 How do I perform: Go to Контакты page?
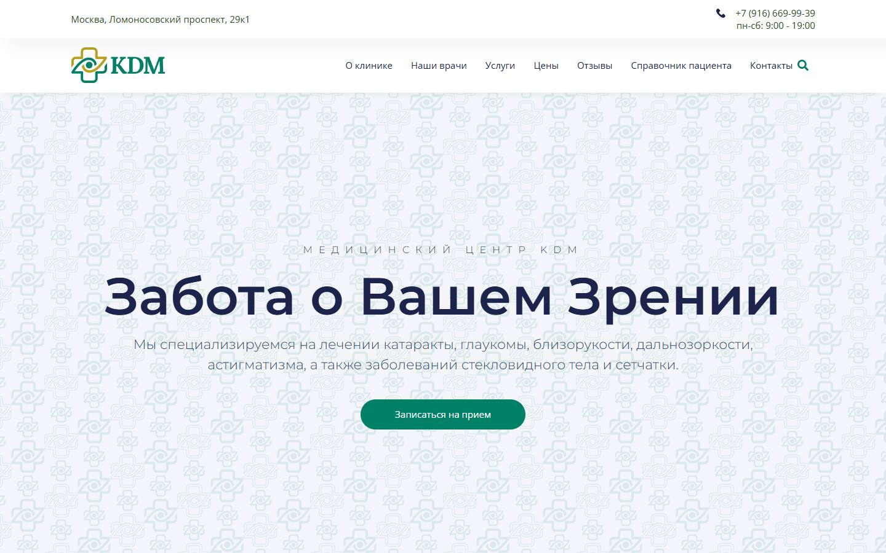click(771, 65)
